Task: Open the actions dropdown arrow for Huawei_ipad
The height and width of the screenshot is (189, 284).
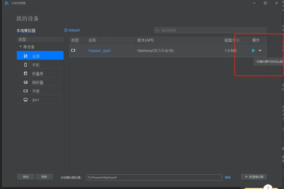Action: click(260, 50)
